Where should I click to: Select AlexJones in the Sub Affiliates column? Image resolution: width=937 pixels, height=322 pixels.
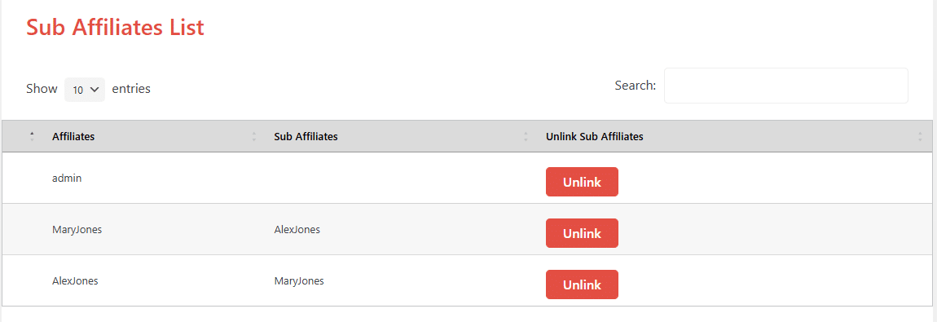tap(297, 229)
